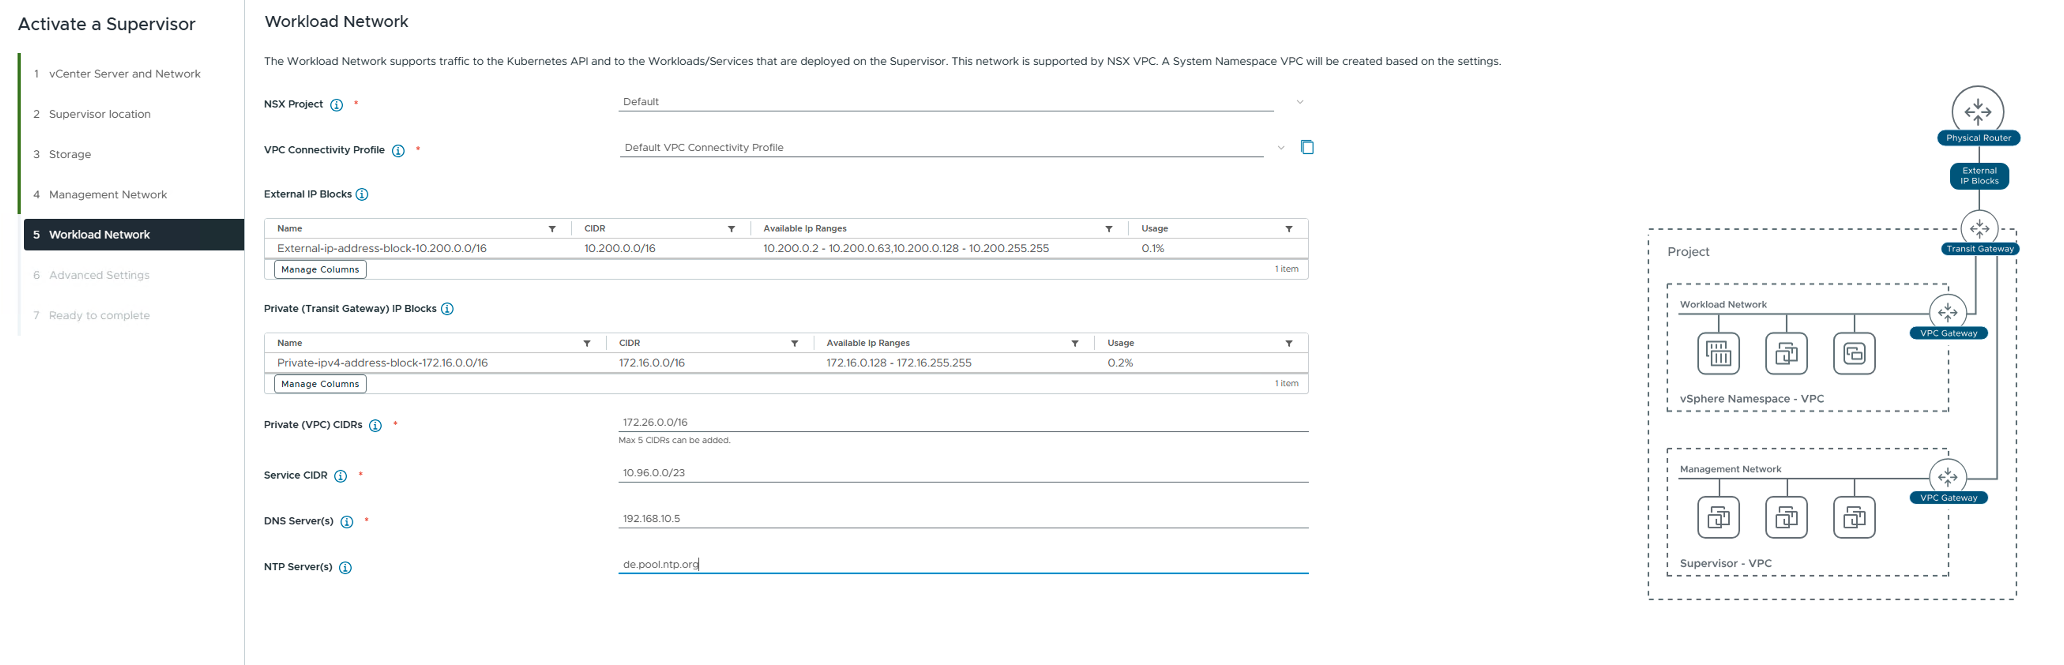Click info icon next to VPC Connectivity Profile
This screenshot has height=665, width=2064.
tap(398, 150)
